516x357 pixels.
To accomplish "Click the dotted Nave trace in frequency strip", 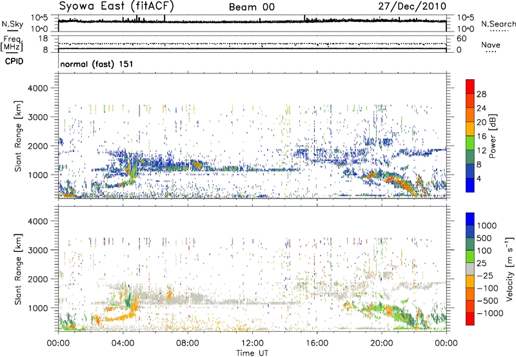I will click(252, 44).
